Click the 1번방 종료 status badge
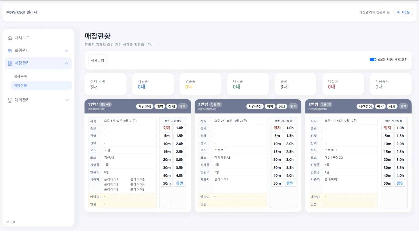Image resolution: width=419 pixels, height=231 pixels. coord(183,106)
